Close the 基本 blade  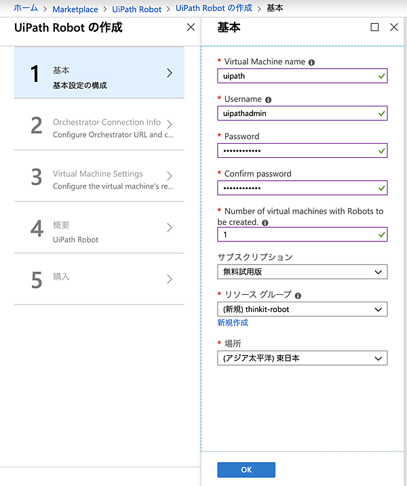(x=393, y=27)
